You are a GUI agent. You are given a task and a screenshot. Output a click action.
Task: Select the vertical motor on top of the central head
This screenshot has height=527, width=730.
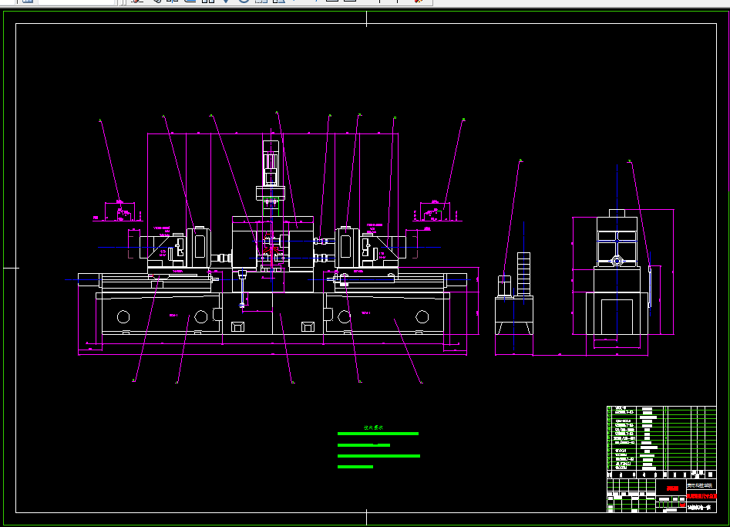(271, 164)
